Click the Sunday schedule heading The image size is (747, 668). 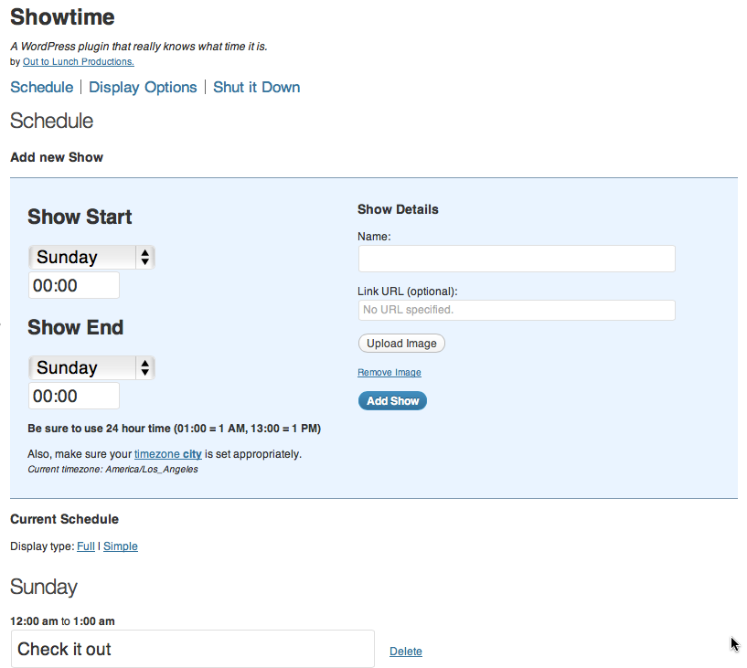(44, 587)
